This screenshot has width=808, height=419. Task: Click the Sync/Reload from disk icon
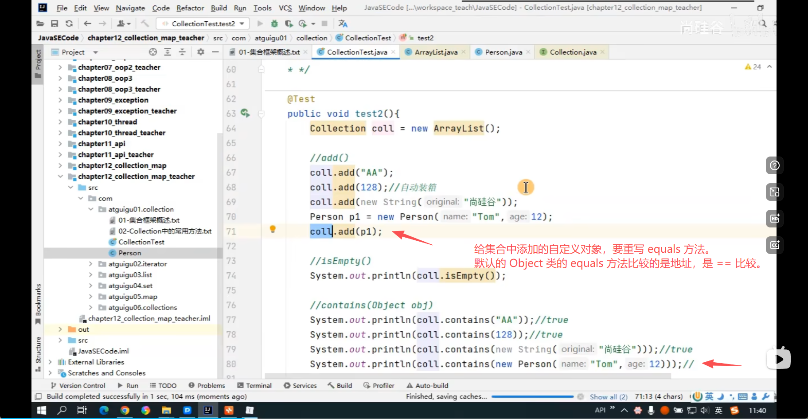click(69, 23)
